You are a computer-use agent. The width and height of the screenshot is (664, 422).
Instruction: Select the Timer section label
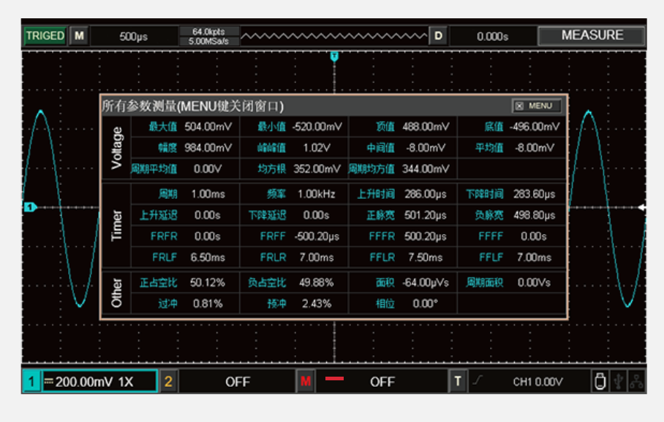pyautogui.click(x=116, y=225)
